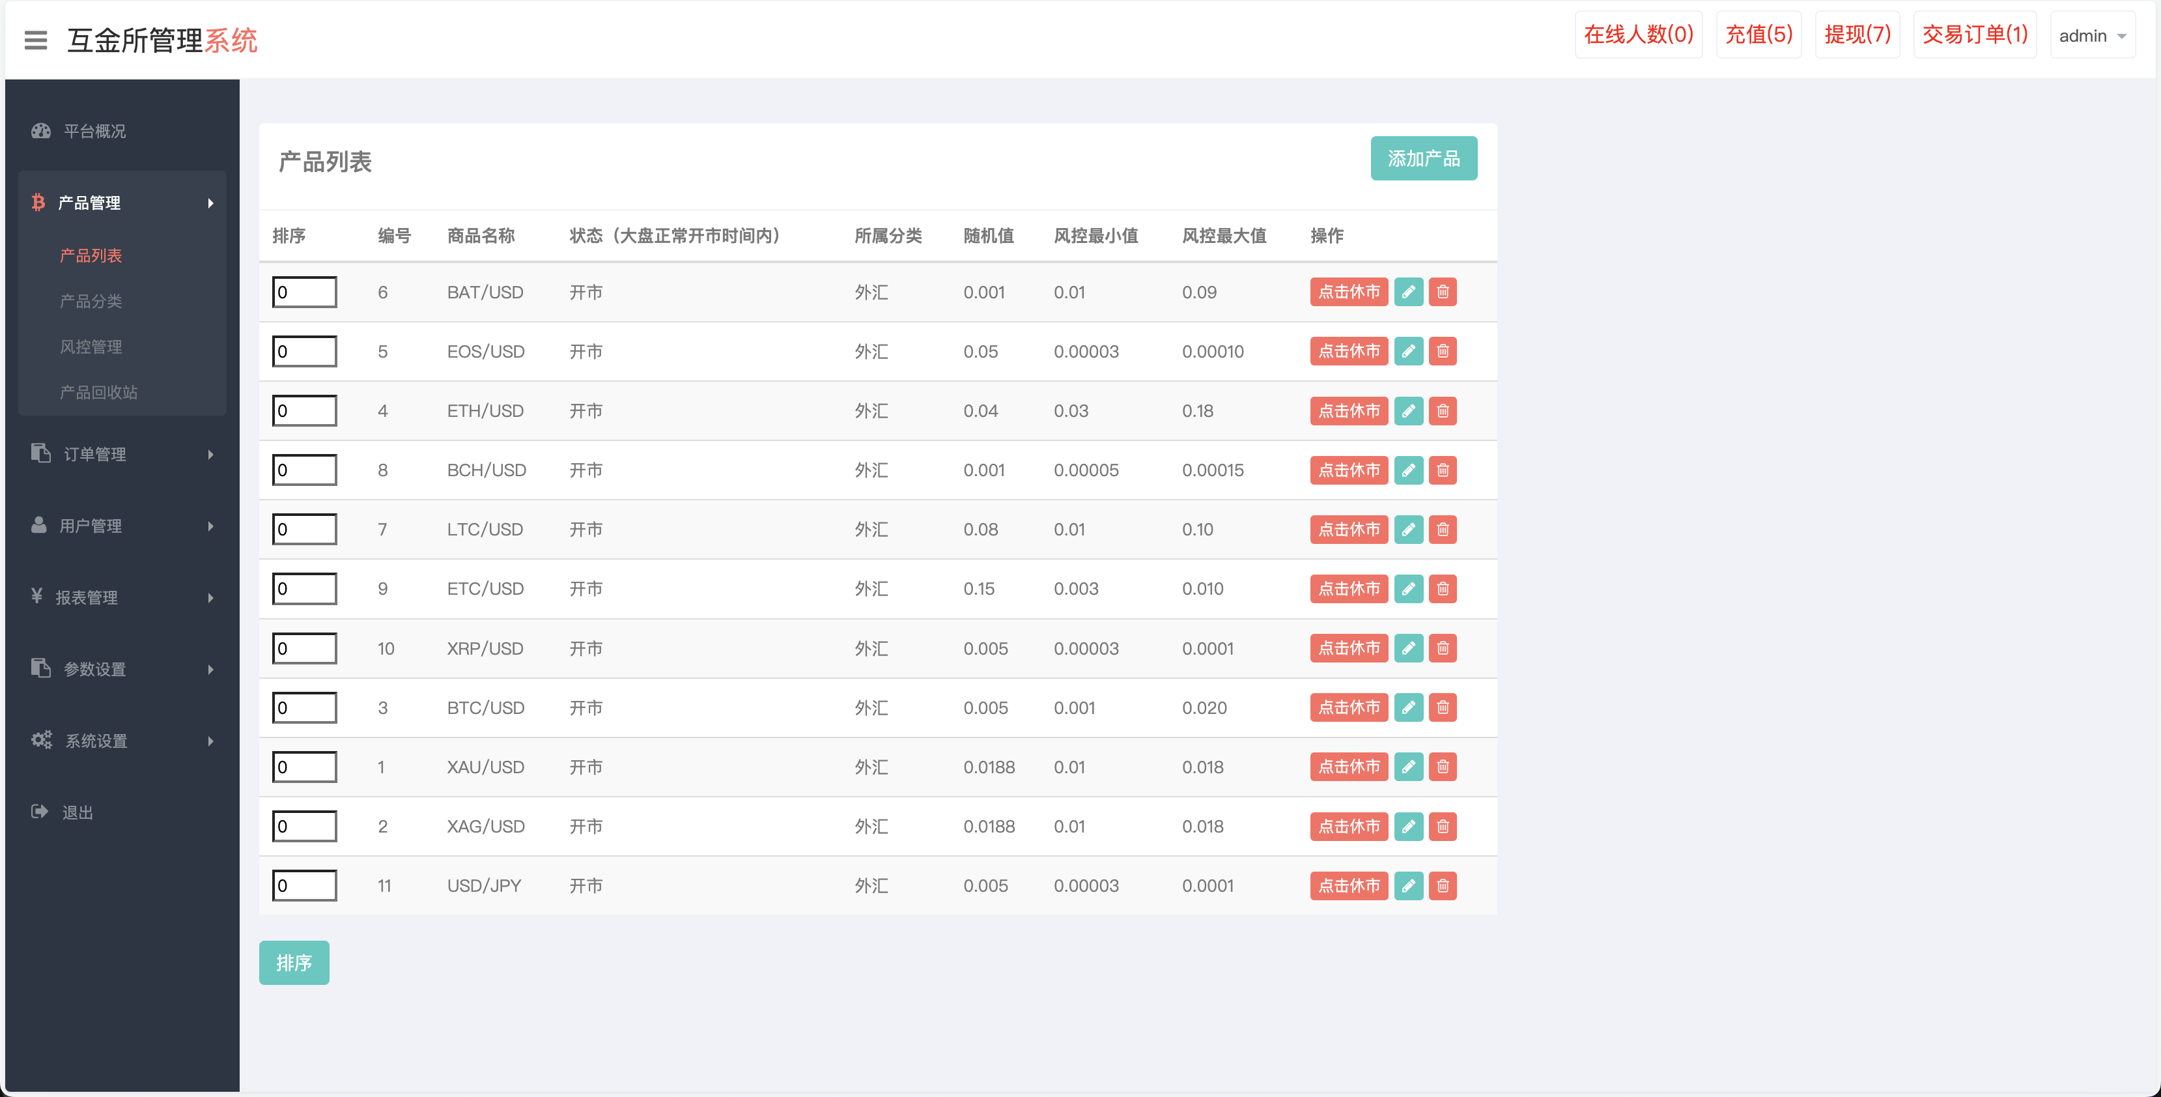Select 产品分类 in the sidebar
The image size is (2161, 1097).
tap(91, 300)
